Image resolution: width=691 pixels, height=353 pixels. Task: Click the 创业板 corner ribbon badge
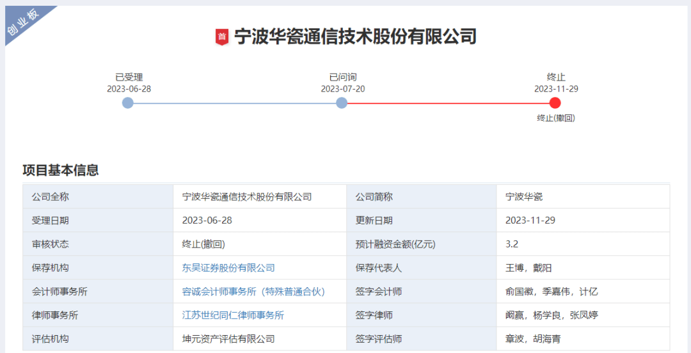coord(24,22)
